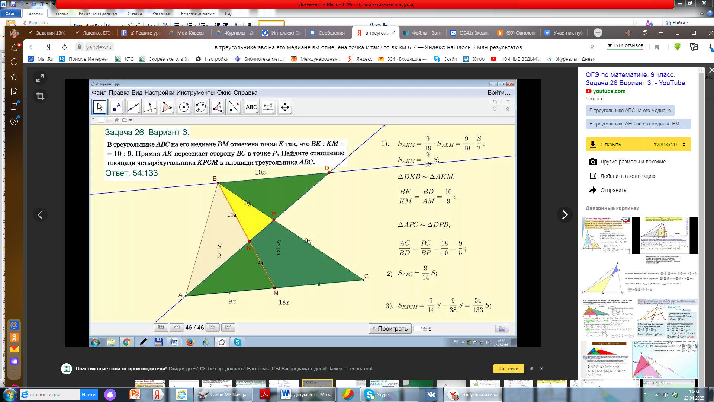Click the Проиграть playback button
Image resolution: width=714 pixels, height=402 pixels.
(x=389, y=328)
